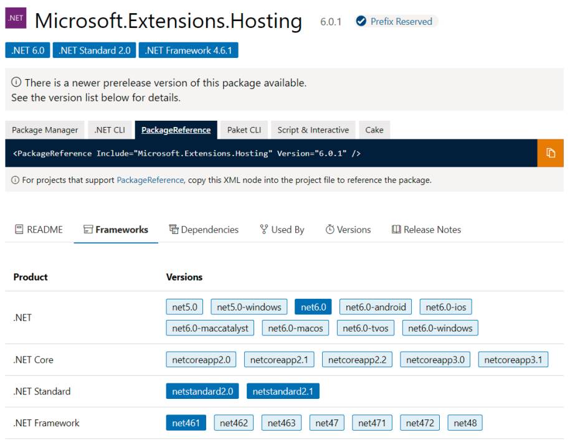
Task: Click the Versions column header
Action: click(x=184, y=277)
